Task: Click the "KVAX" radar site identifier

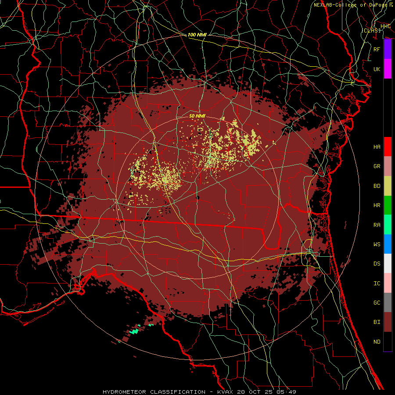Action: coord(225,392)
